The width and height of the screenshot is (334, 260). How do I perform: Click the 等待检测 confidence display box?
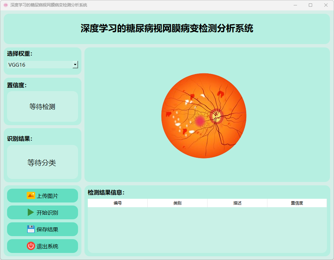pos(42,107)
